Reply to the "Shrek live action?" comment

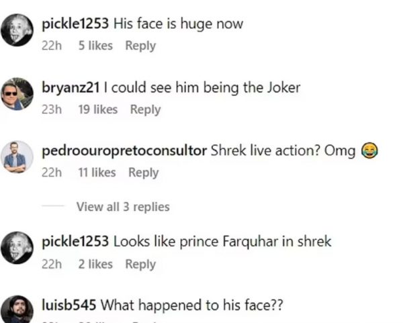point(143,173)
